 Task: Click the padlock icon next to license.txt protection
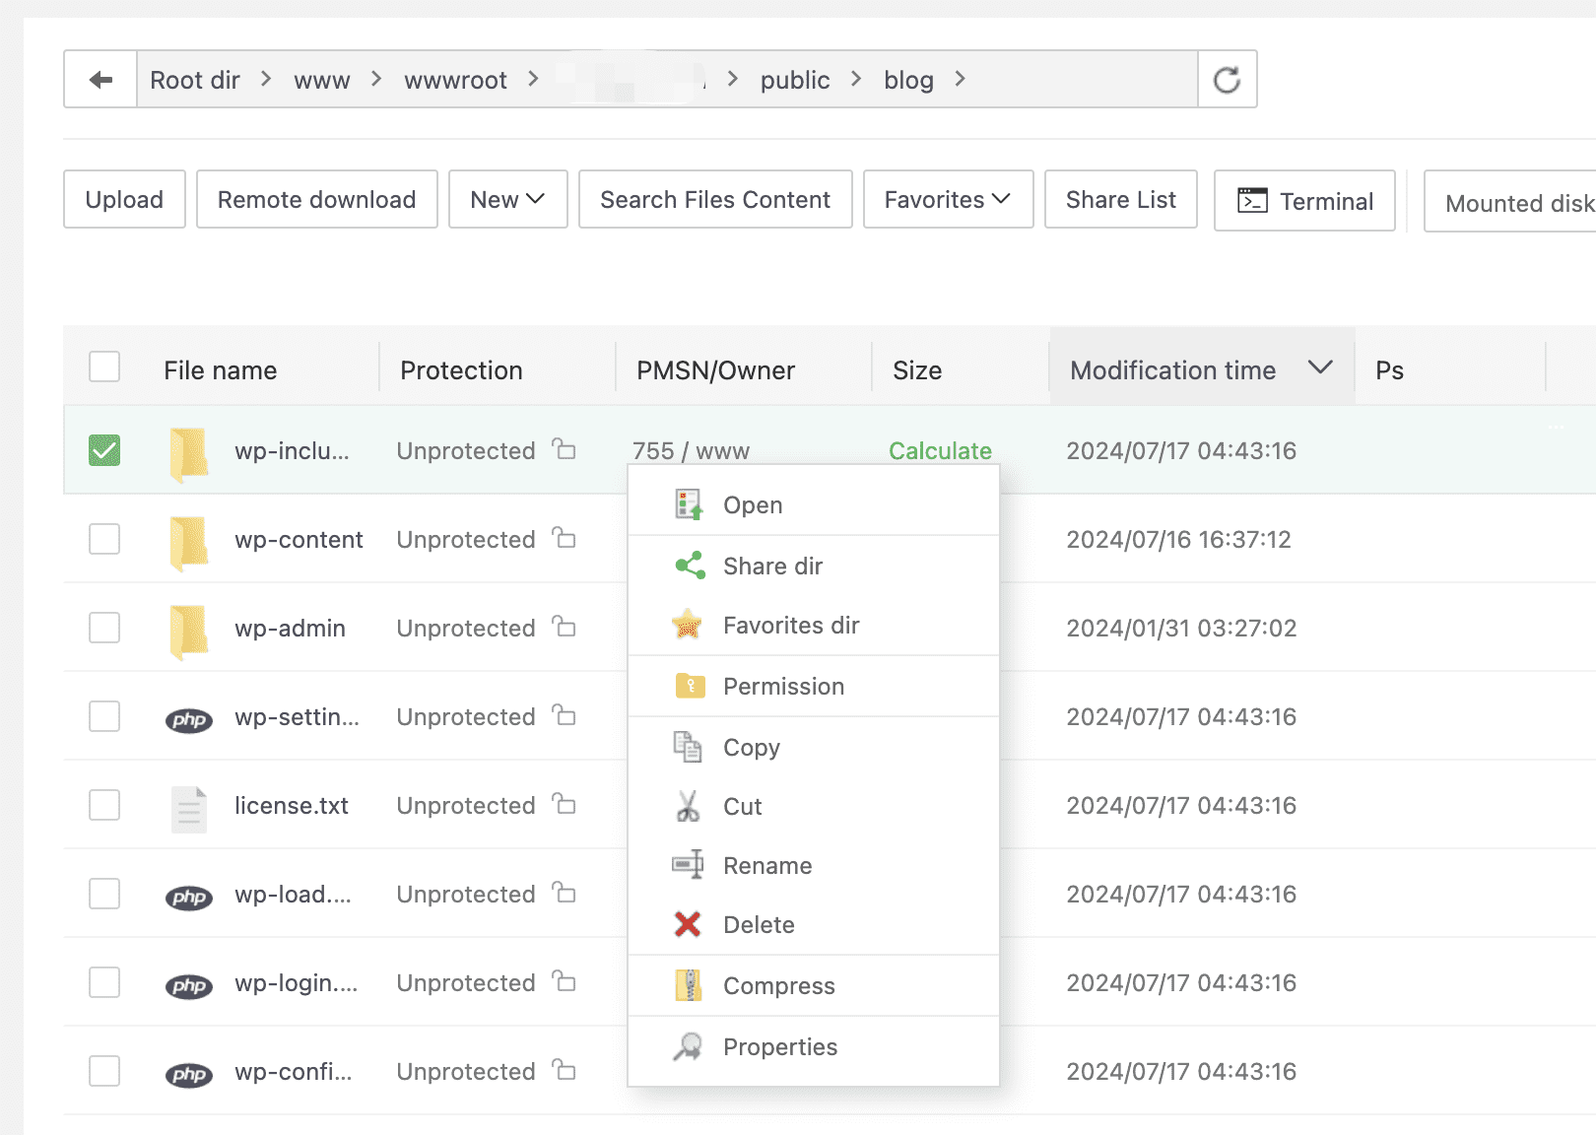[563, 805]
